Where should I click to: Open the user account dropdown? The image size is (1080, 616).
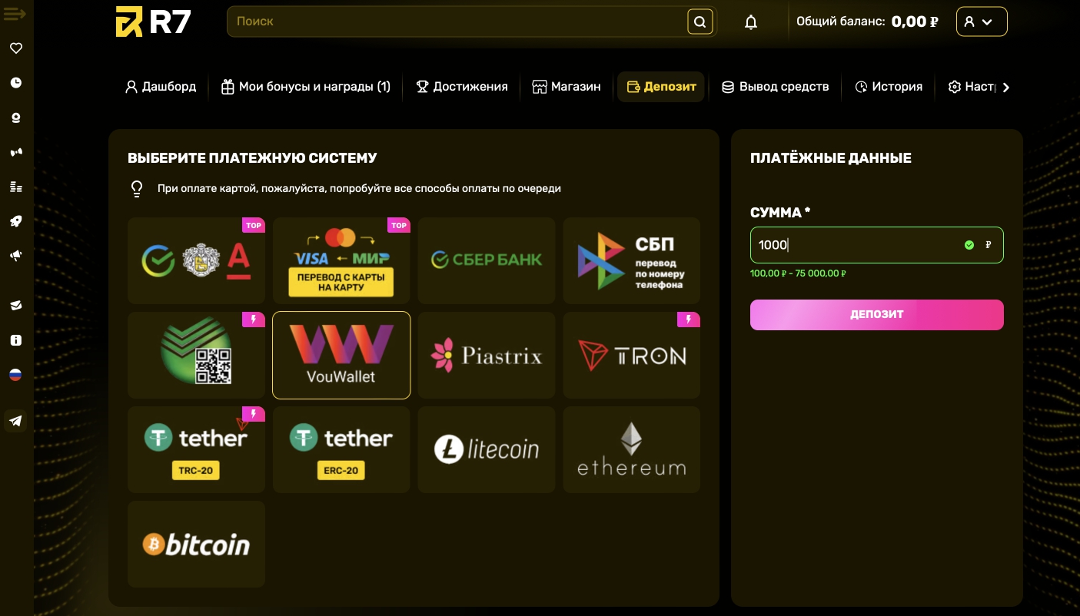[982, 22]
